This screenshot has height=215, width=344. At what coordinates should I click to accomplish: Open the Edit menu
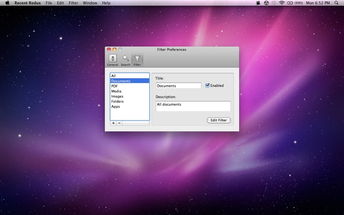coord(60,3)
